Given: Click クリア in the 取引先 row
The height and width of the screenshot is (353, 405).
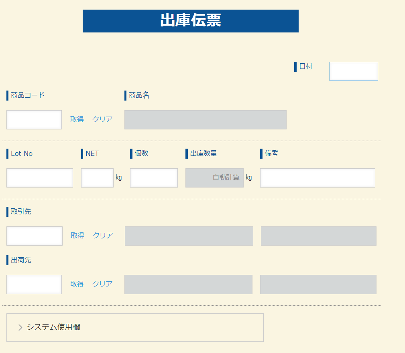Looking at the screenshot, I should pos(102,236).
